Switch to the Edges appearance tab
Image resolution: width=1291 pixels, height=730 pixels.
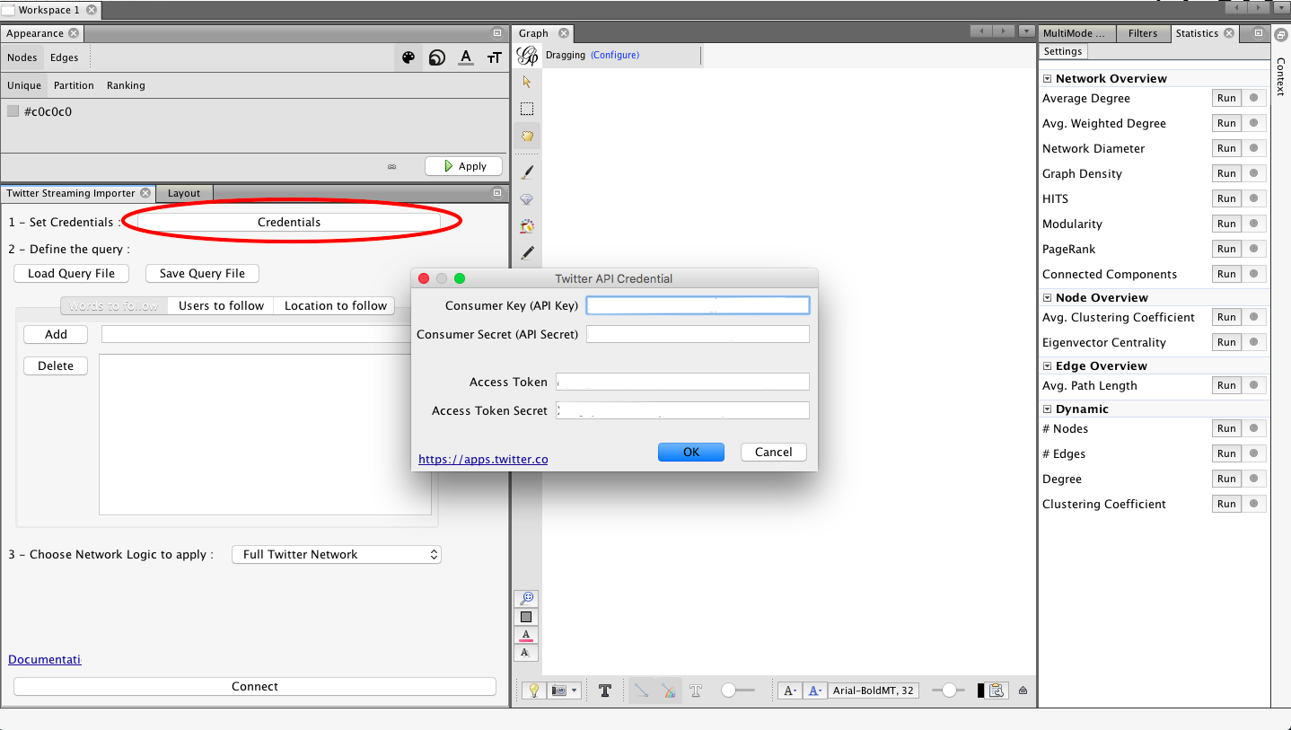[x=64, y=57]
